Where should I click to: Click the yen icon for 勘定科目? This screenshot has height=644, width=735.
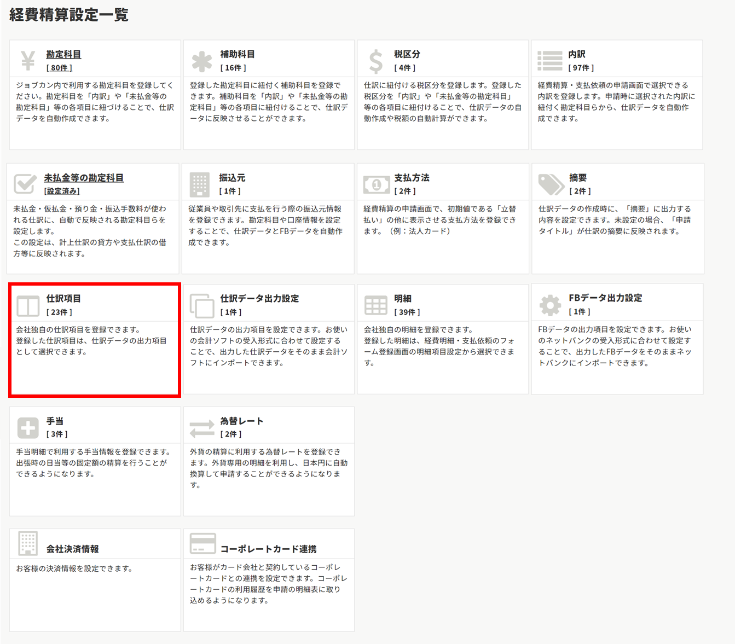tap(28, 61)
